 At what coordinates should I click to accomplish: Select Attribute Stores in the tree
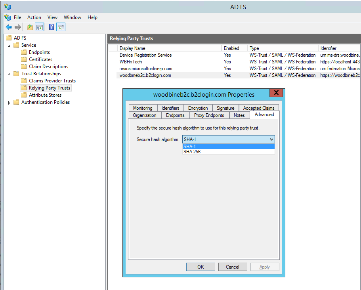[x=45, y=95]
